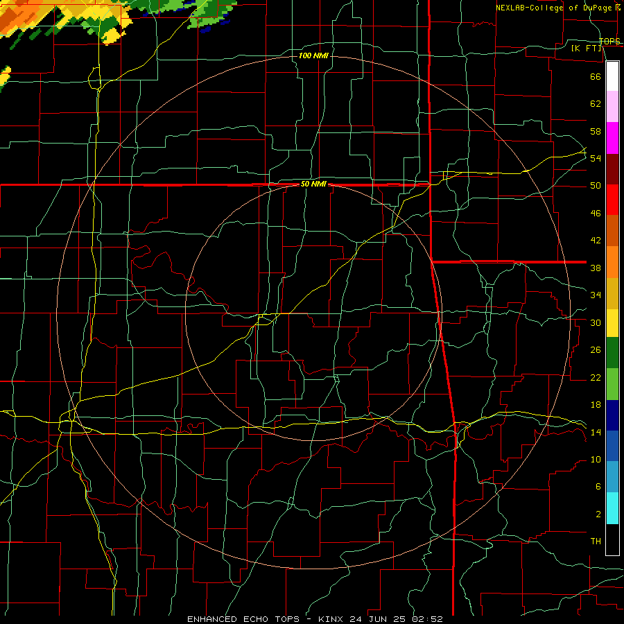The width and height of the screenshot is (624, 624).
Task: Click the 54 legend value
Action: coord(596,158)
